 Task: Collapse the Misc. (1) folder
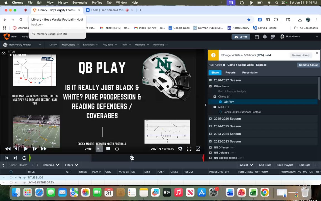tap(215, 107)
